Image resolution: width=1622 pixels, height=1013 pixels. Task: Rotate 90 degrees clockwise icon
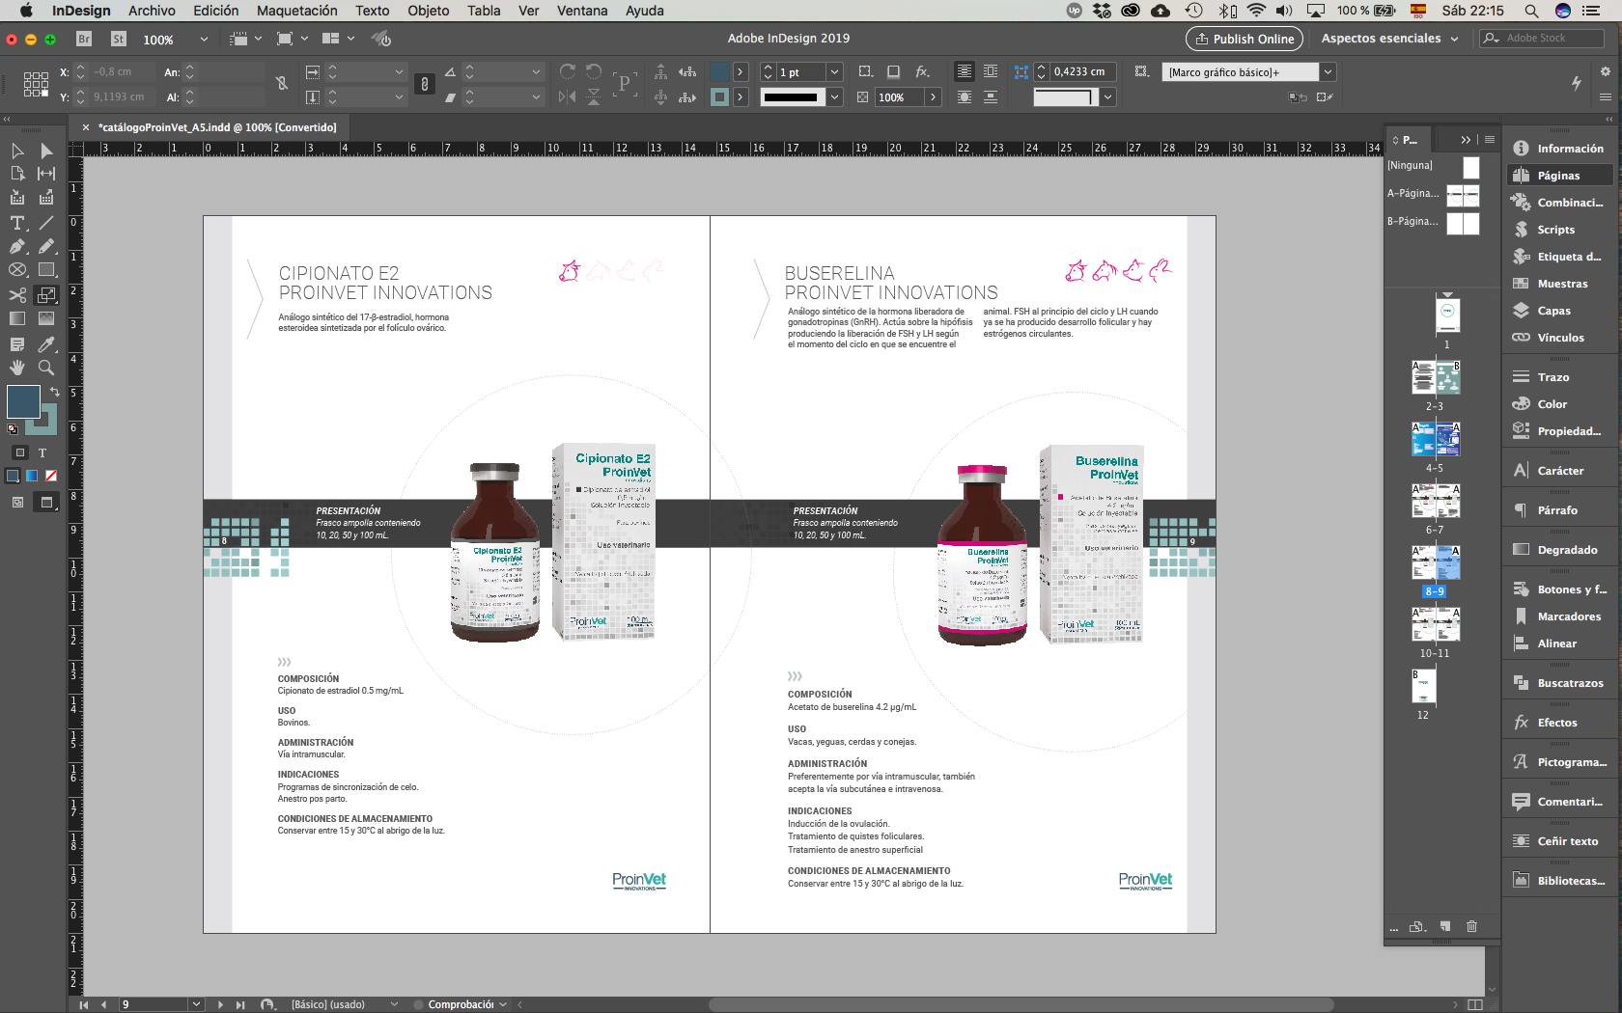568,71
